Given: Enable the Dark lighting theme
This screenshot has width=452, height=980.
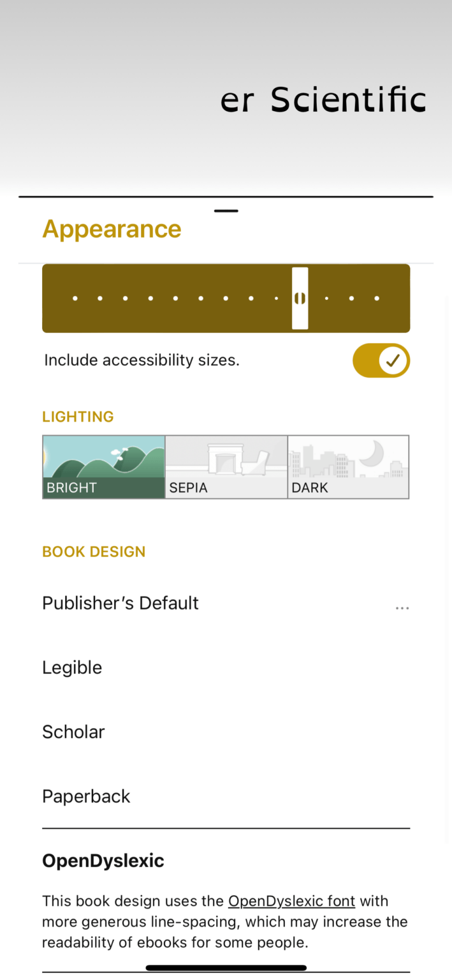Looking at the screenshot, I should [x=348, y=466].
